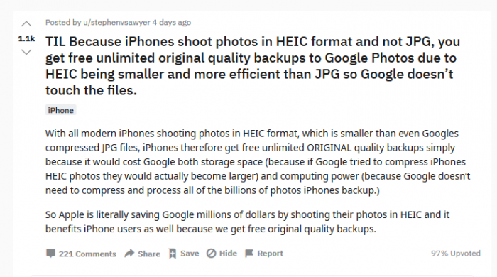Click the 1.1k vote score
This screenshot has height=277, width=497.
[26, 38]
